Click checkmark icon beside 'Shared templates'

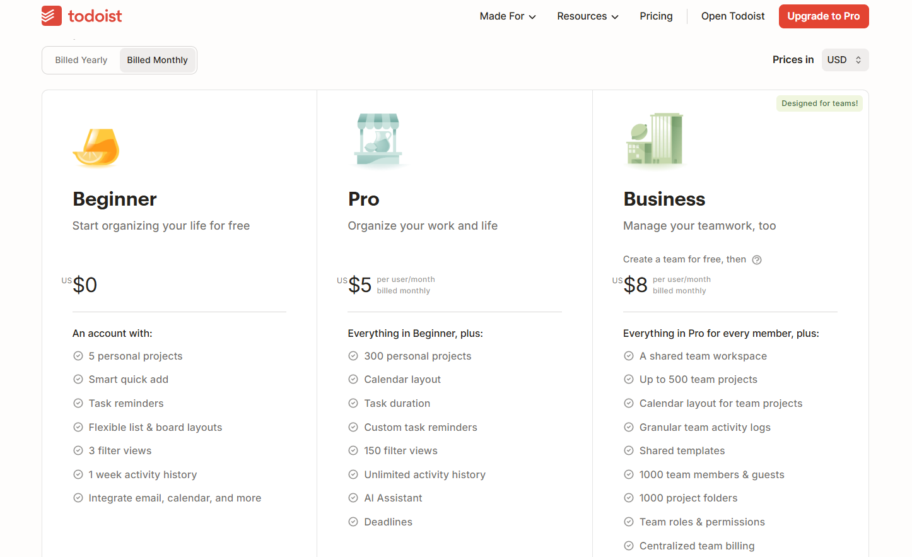(x=629, y=450)
